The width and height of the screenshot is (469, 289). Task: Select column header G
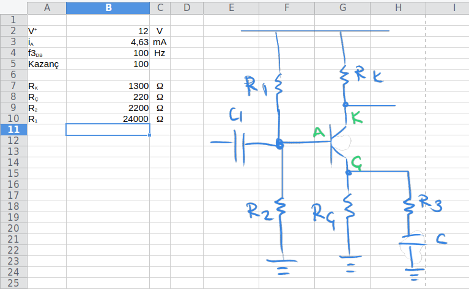pyautogui.click(x=342, y=8)
